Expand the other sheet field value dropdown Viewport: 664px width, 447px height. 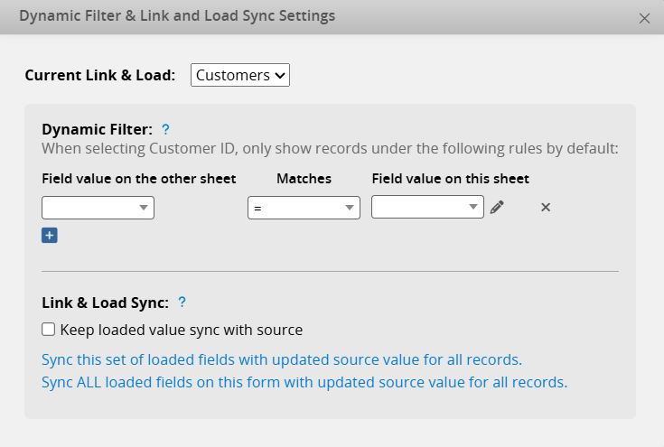[98, 208]
